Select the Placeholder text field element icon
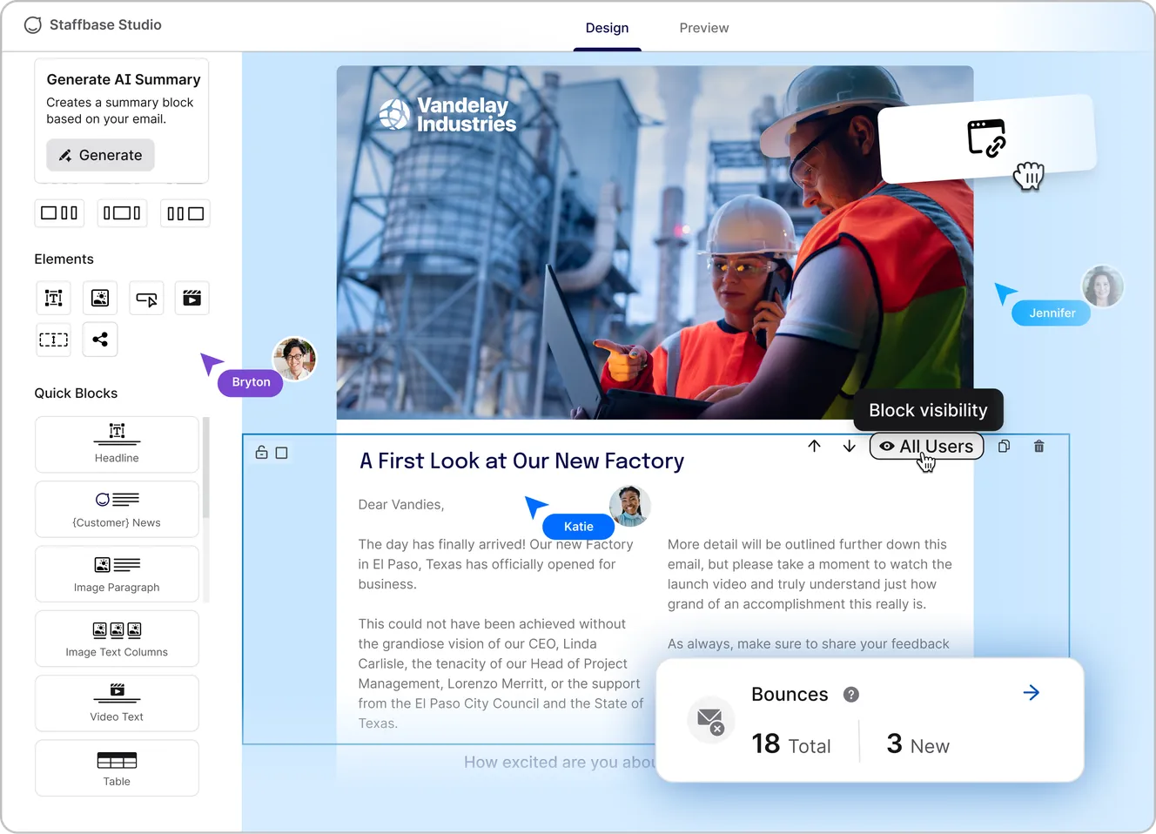Screen dimensions: 1156x834 tap(53, 340)
